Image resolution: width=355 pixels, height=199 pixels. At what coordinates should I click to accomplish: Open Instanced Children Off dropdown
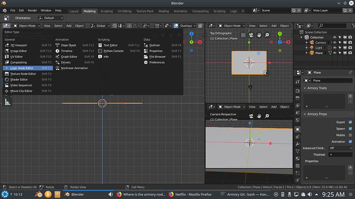point(340,148)
